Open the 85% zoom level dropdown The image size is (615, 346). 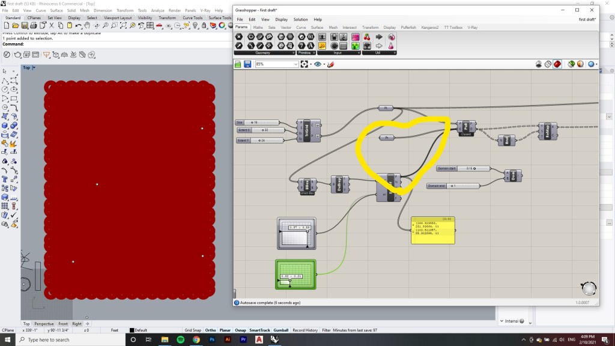(x=295, y=64)
